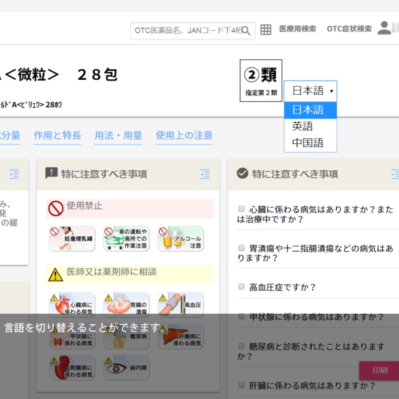Click the アルコール注意 beer icon

tap(180, 239)
